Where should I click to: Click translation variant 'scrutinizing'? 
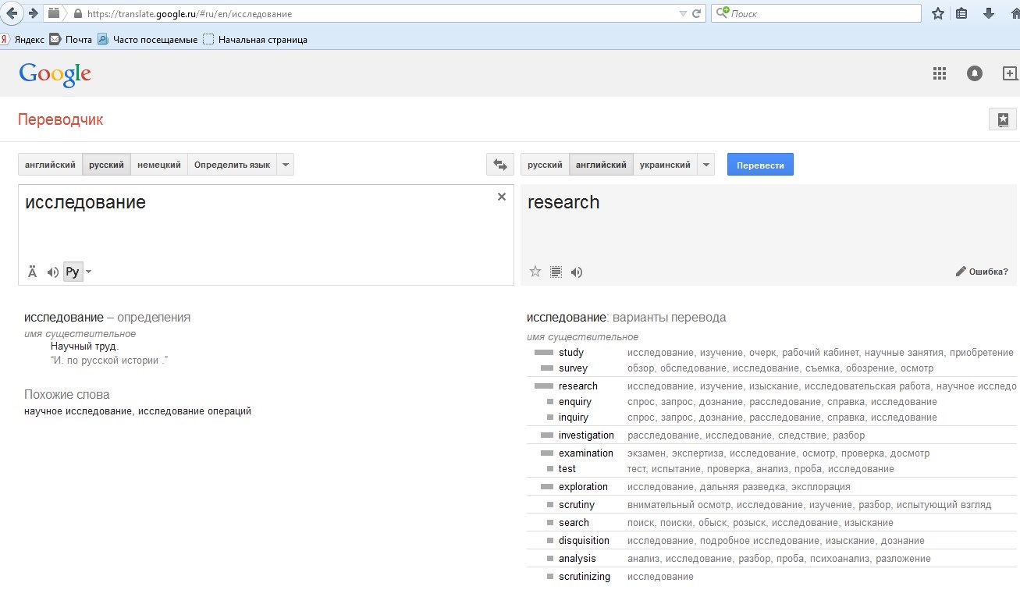pos(585,577)
